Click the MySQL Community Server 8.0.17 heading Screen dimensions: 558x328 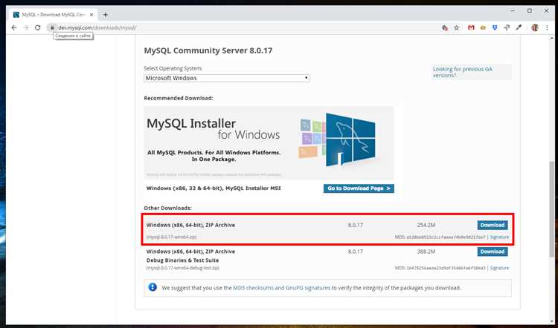(x=208, y=50)
